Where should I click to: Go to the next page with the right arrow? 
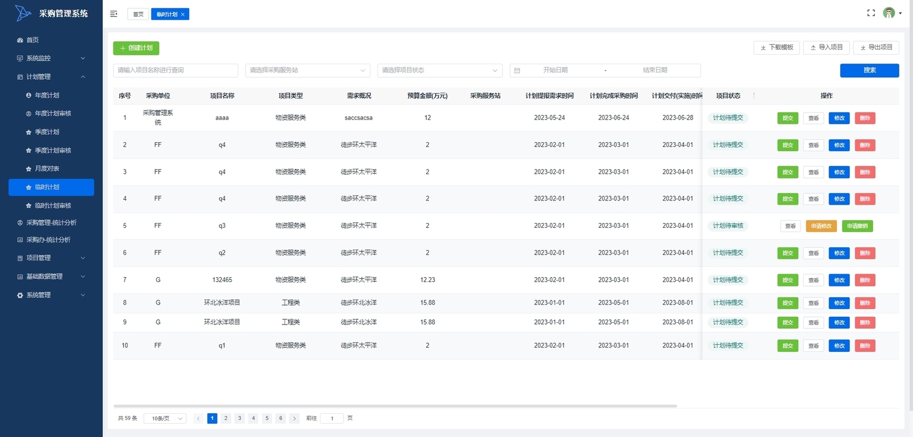[294, 419]
